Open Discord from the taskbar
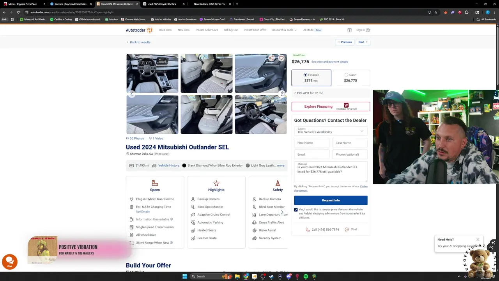499x281 pixels. 288,276
